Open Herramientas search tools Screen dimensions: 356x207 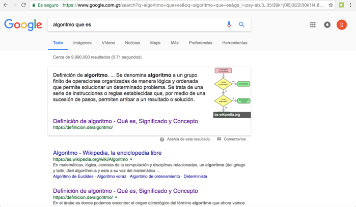235,43
